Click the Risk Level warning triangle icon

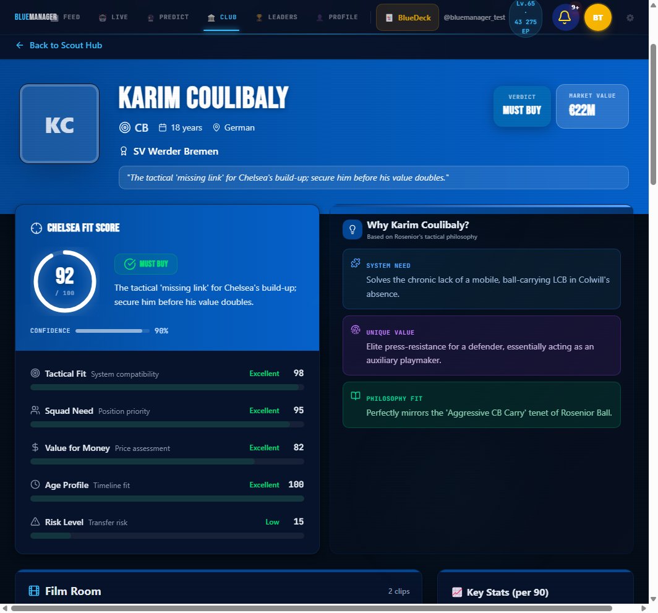click(x=35, y=521)
